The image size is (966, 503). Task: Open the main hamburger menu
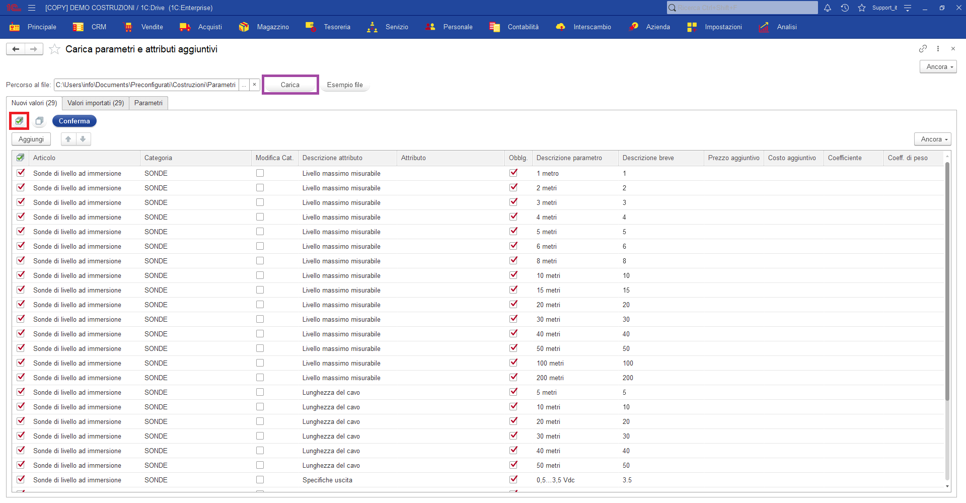pos(32,8)
